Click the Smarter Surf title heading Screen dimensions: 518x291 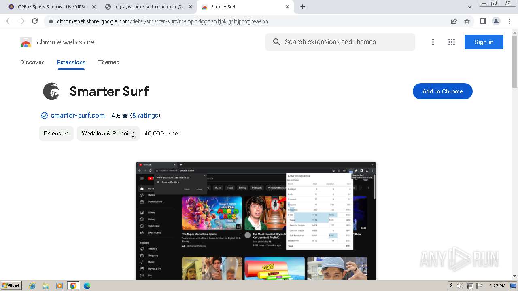click(x=109, y=91)
